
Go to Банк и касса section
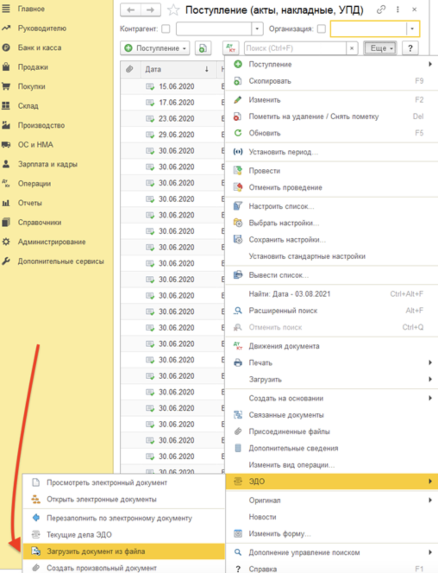[x=39, y=47]
